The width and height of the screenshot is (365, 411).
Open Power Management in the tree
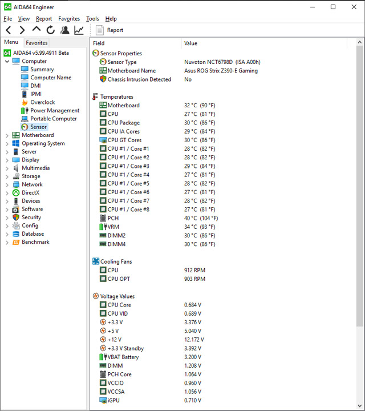coord(55,111)
